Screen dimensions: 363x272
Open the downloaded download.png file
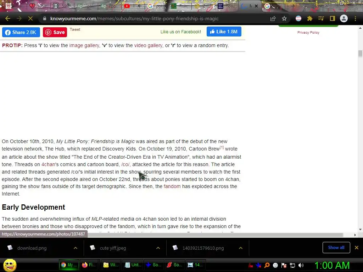coord(32,248)
